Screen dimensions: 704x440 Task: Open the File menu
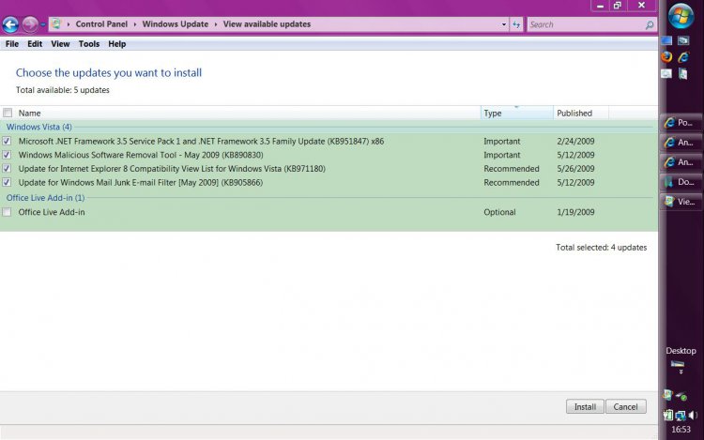pos(12,44)
